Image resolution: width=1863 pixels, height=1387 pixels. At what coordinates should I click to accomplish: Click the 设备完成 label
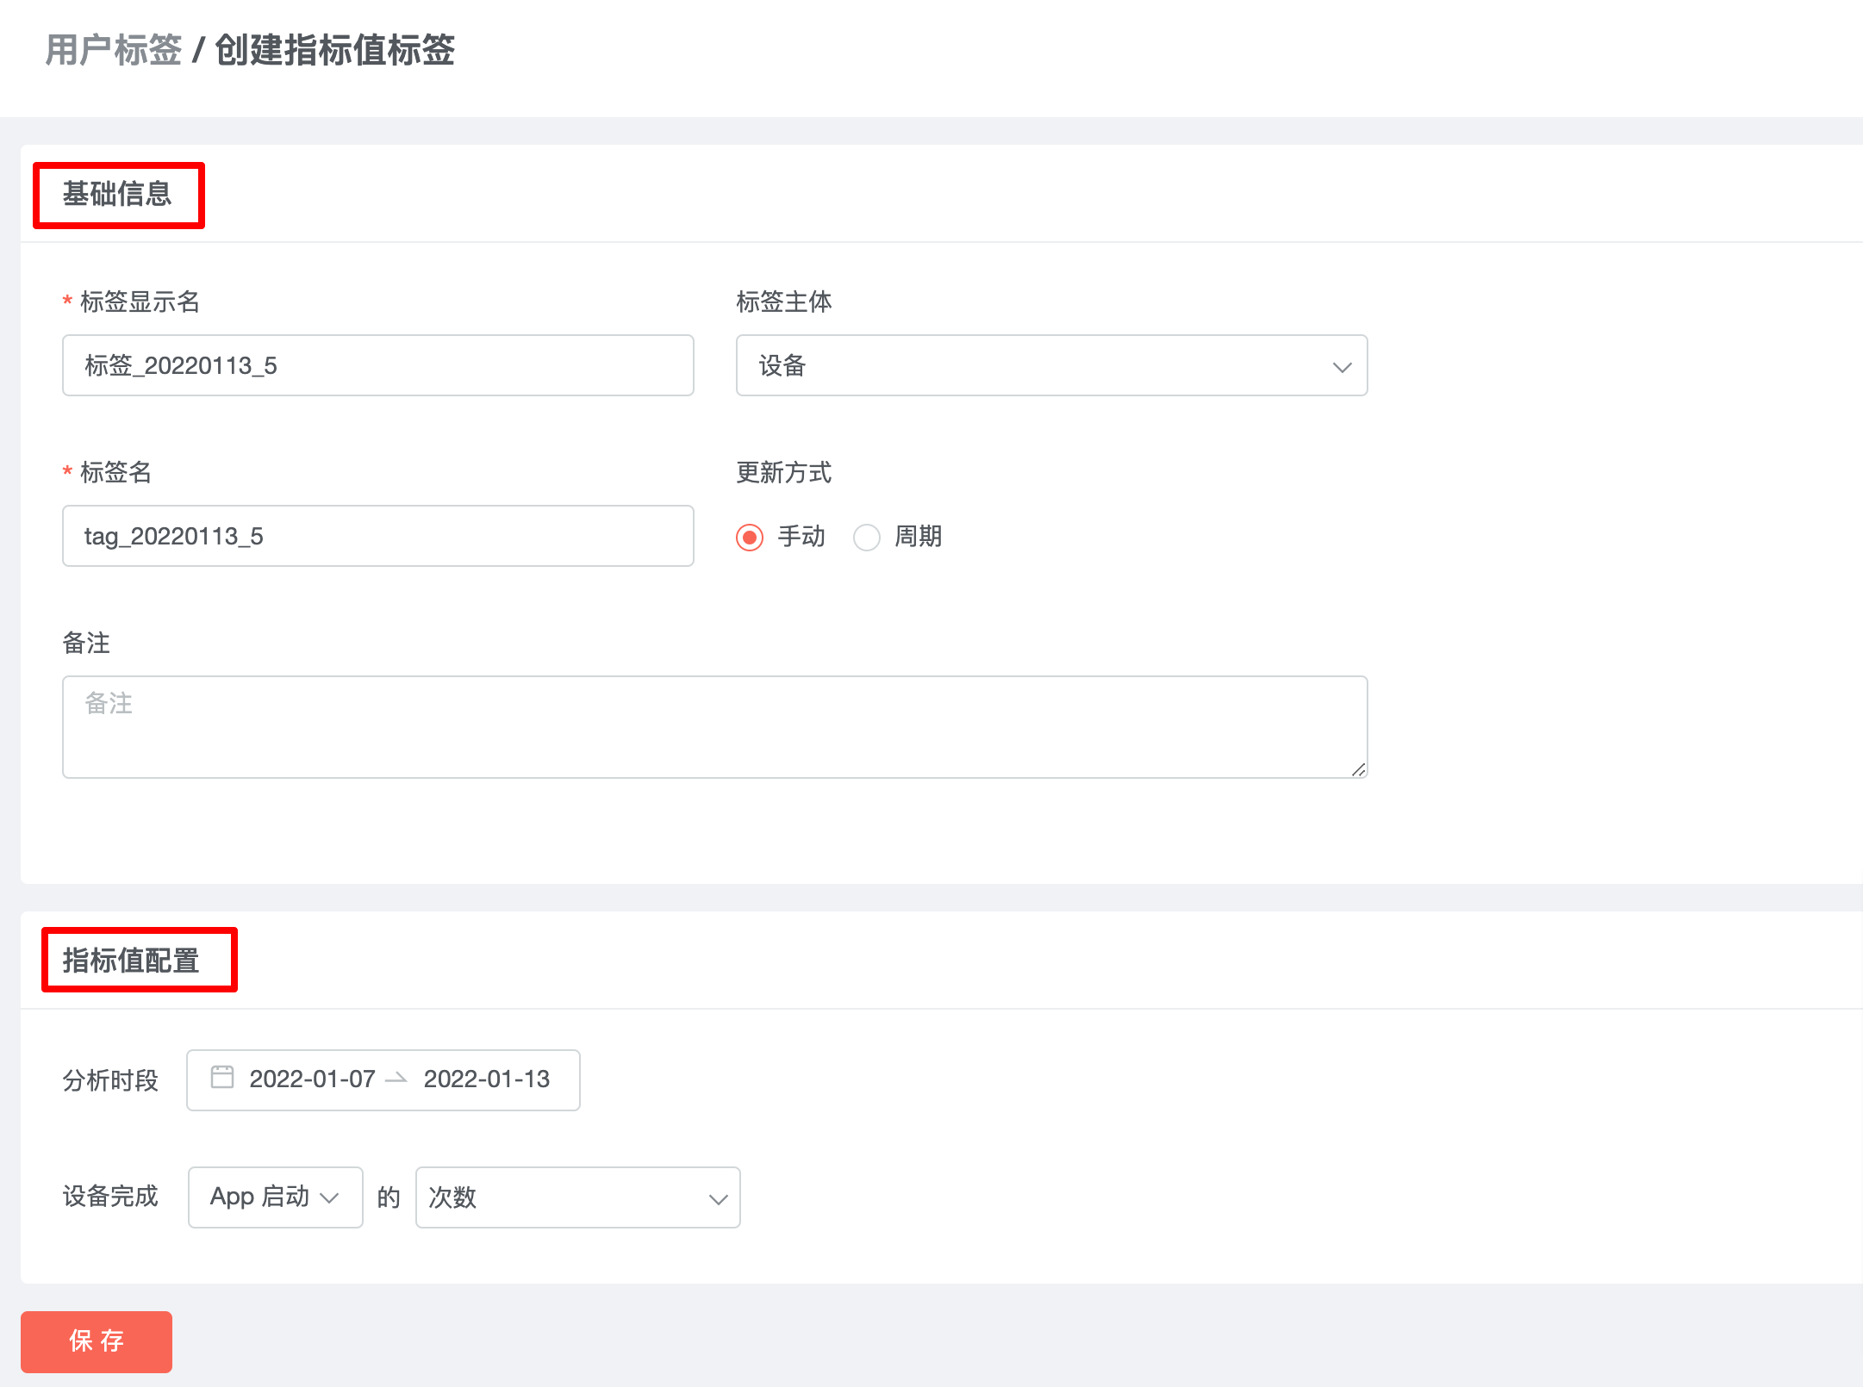pos(110,1197)
